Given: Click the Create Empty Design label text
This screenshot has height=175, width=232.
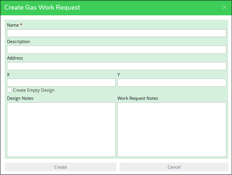Looking at the screenshot, I should coord(34,90).
